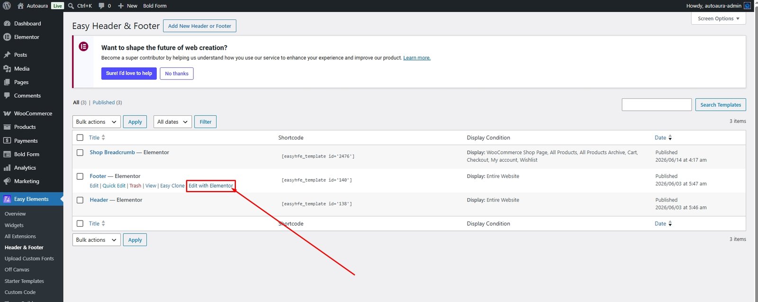The image size is (758, 302).
Task: Sort by Date using footer row arrows
Action: point(670,223)
